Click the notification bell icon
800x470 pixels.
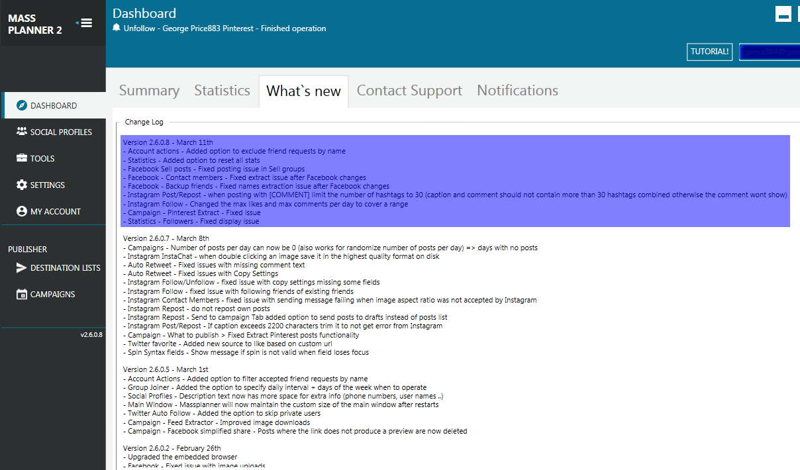coord(117,28)
